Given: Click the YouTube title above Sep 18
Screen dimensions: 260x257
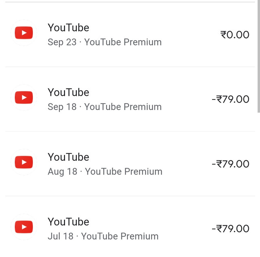Looking at the screenshot, I should point(68,92).
